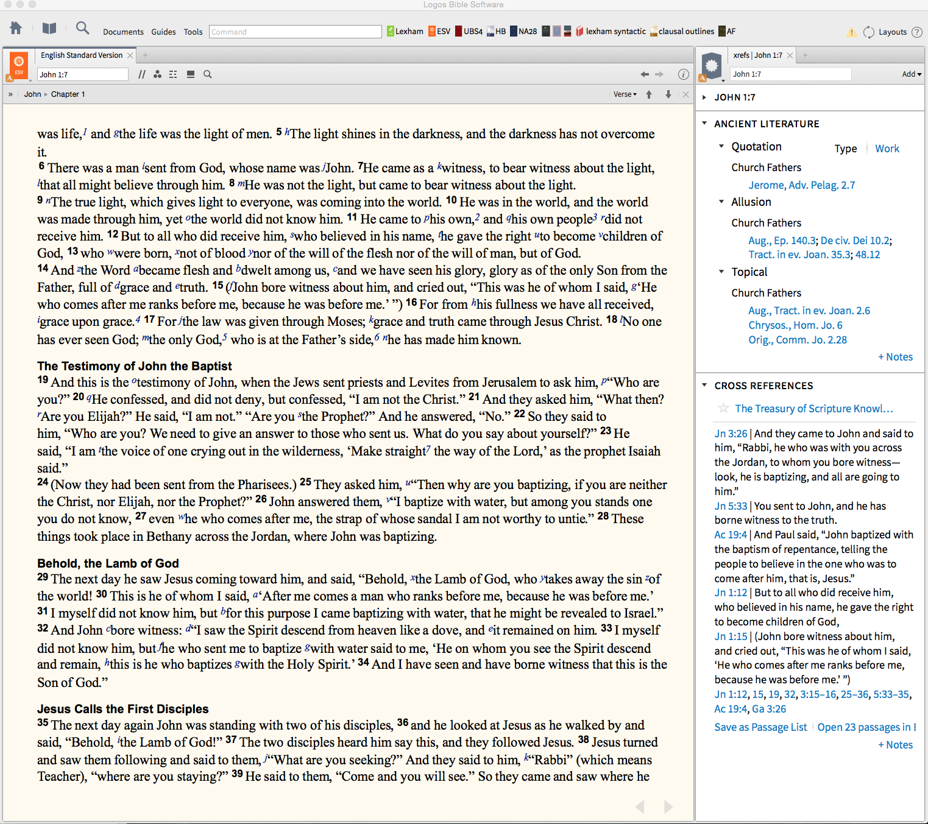Click the John 1:7 reference box in xrefs panel
This screenshot has height=824, width=928.
pyautogui.click(x=790, y=74)
